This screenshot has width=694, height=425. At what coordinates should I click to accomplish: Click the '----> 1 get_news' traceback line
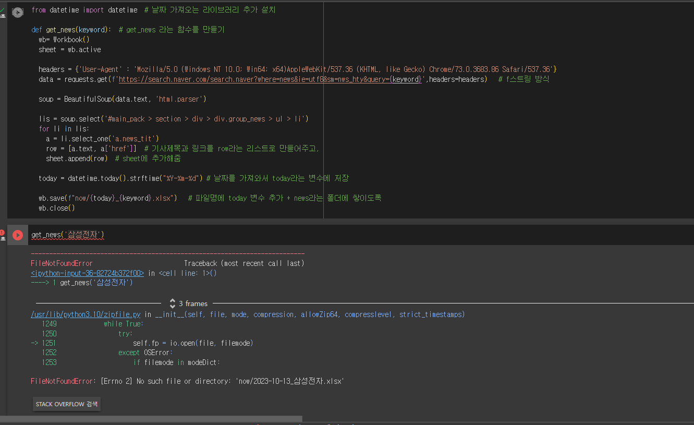pyautogui.click(x=82, y=283)
